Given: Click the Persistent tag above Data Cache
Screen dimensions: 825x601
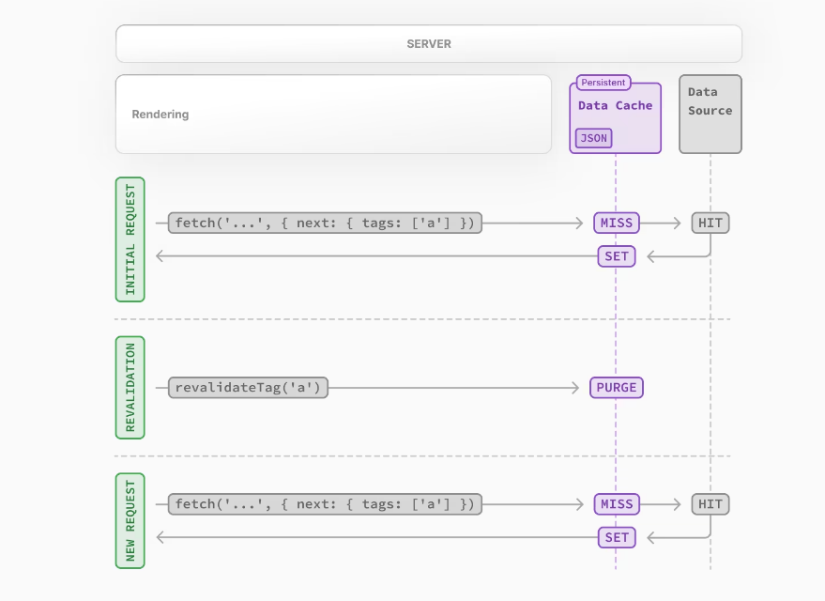Looking at the screenshot, I should point(603,83).
